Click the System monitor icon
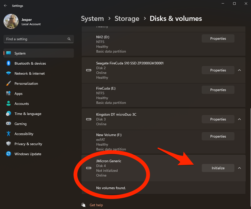 click(9, 53)
